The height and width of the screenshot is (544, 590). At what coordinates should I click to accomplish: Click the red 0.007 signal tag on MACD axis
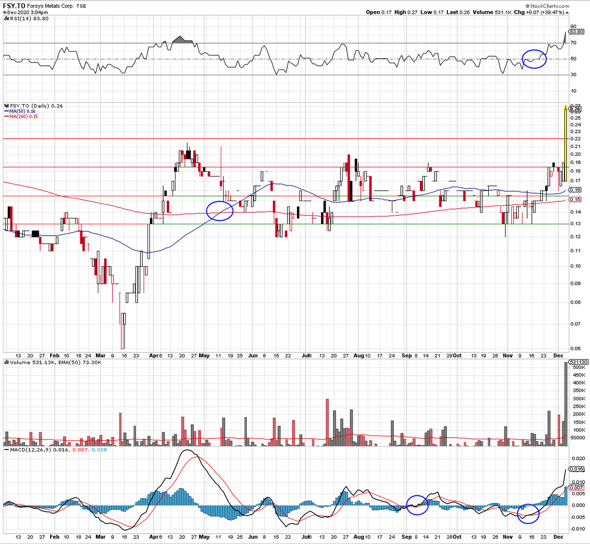pyautogui.click(x=576, y=487)
